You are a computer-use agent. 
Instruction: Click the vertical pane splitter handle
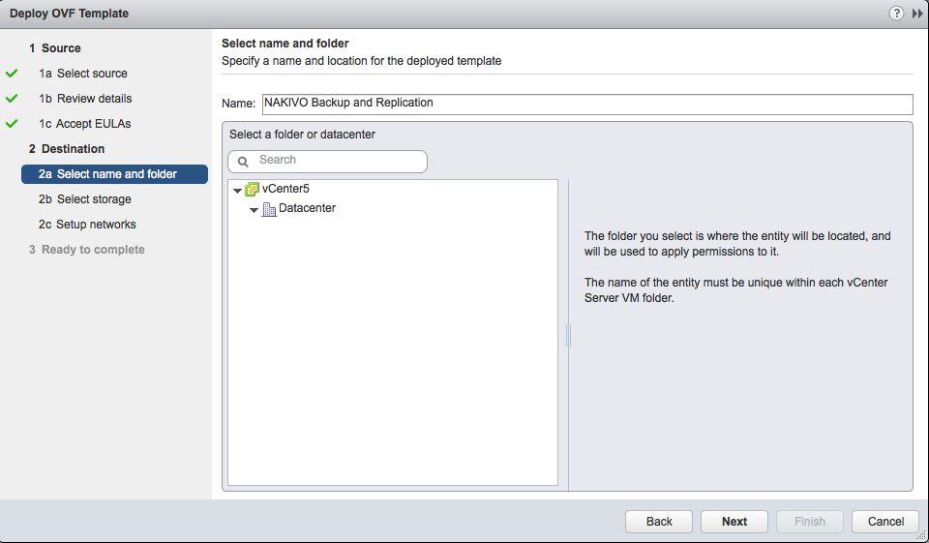coord(568,335)
